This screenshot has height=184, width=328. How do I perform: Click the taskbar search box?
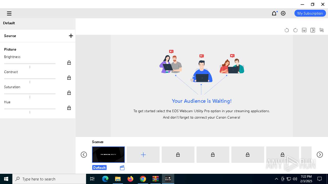tap(49, 179)
